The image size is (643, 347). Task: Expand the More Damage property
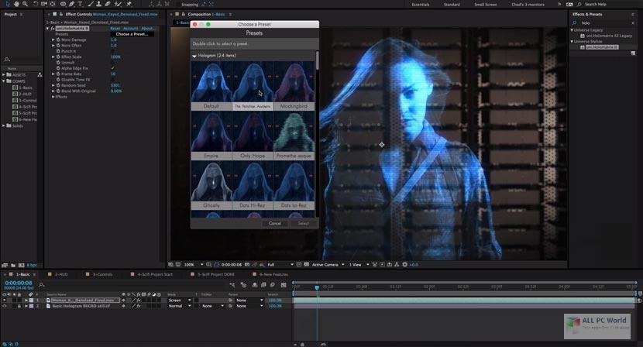coord(53,40)
